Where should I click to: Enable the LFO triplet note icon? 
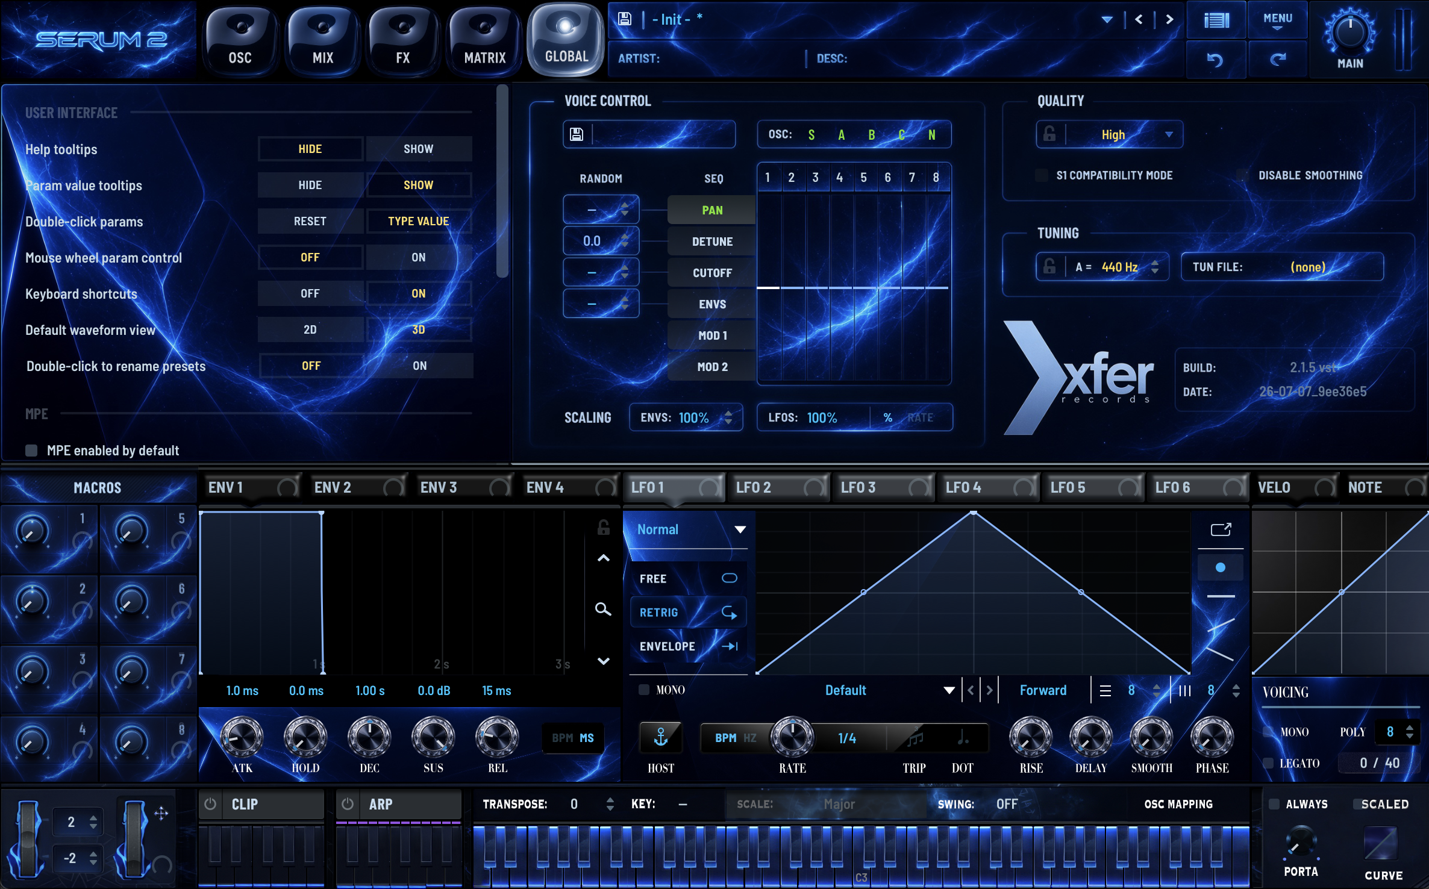tap(915, 737)
